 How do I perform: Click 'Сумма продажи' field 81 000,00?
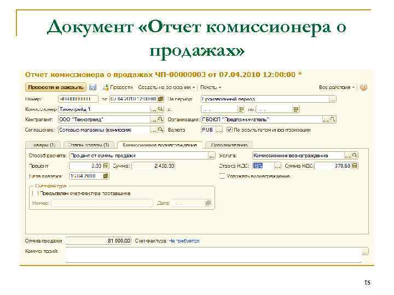(99, 241)
